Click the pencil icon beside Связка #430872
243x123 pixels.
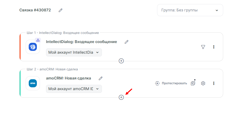[x=60, y=10]
